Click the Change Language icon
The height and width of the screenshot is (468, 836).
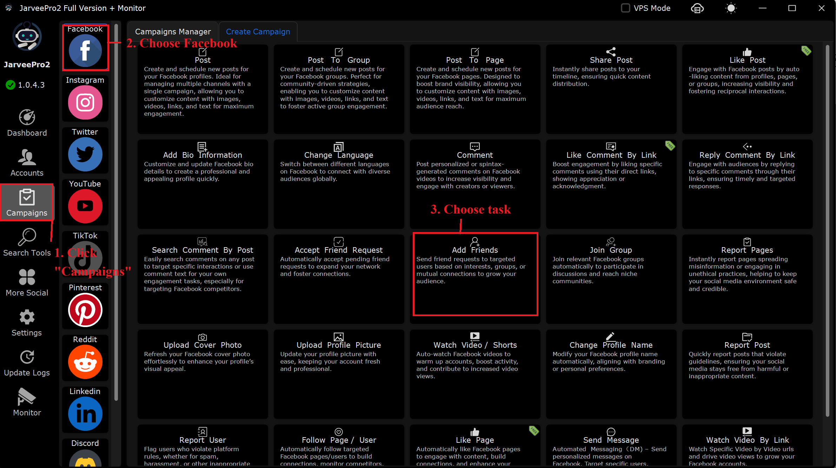339,147
